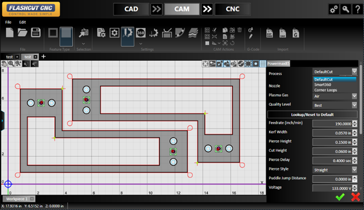The width and height of the screenshot is (364, 210).
Task: Click the G-Code pencil edit icon
Action: pyautogui.click(x=251, y=36)
